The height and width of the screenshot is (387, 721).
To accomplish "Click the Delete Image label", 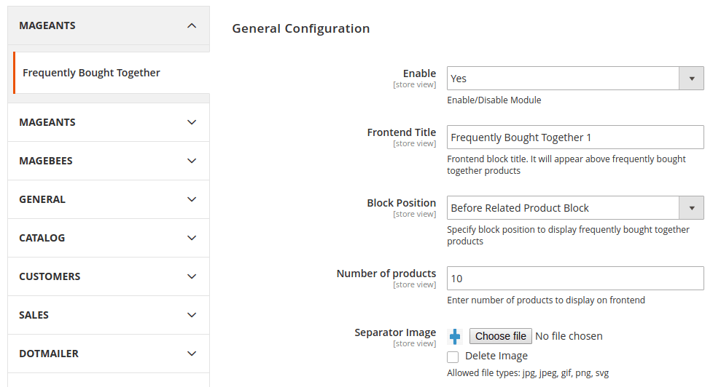I will pos(496,356).
